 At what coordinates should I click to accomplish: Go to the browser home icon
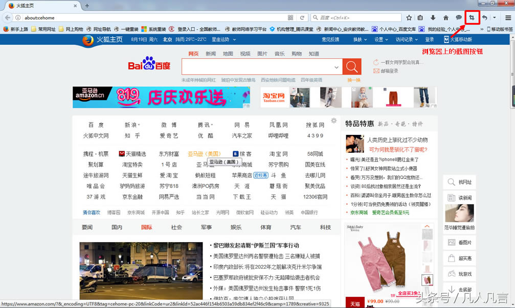[445, 17]
